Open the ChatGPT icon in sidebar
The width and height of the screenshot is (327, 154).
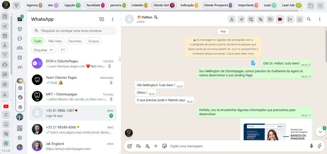(x=20, y=88)
